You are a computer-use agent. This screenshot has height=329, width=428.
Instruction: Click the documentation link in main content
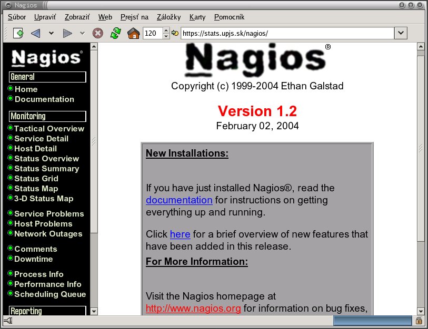(x=179, y=200)
